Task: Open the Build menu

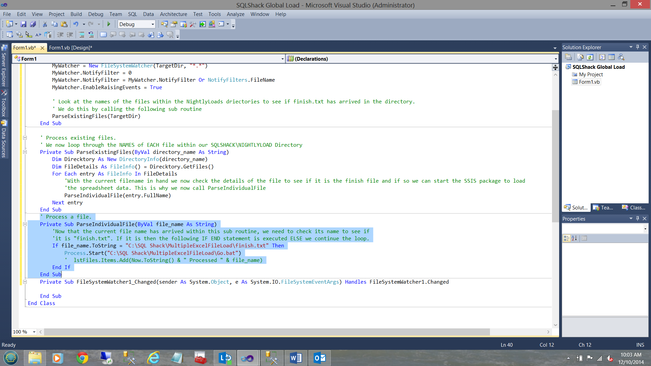Action: click(x=76, y=14)
